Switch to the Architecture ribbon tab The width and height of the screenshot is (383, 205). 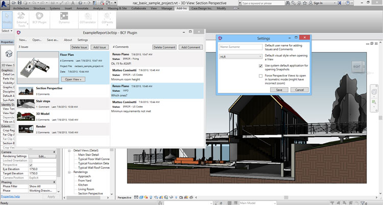tap(21, 8)
